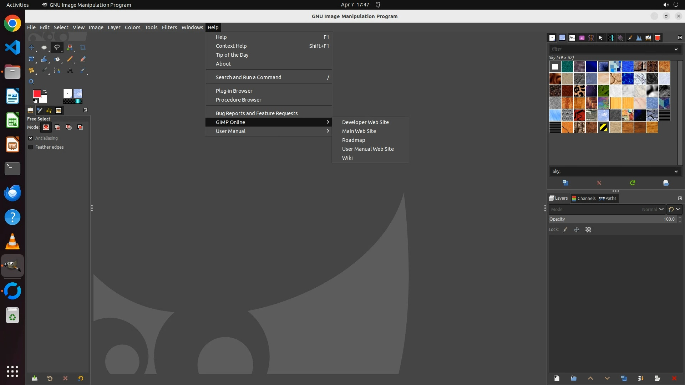Open Developer Web Site menu entry
Viewport: 685px width, 385px height.
coord(365,122)
